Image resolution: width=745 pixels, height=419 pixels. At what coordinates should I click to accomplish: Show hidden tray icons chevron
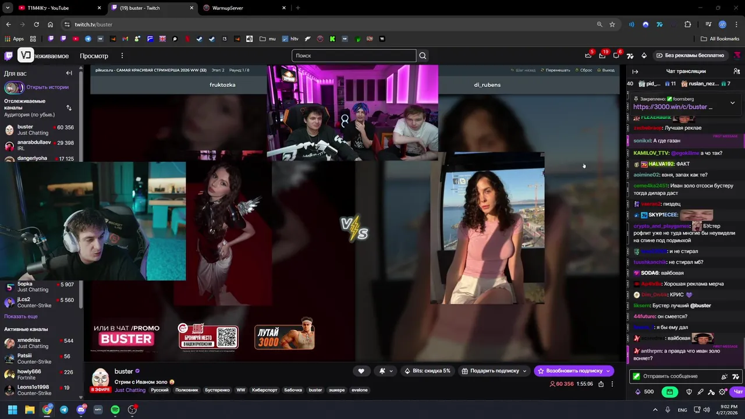(x=655, y=410)
